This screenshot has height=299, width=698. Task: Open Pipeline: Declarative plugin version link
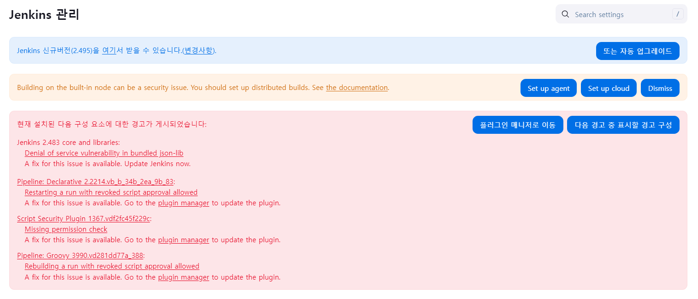pyautogui.click(x=95, y=181)
